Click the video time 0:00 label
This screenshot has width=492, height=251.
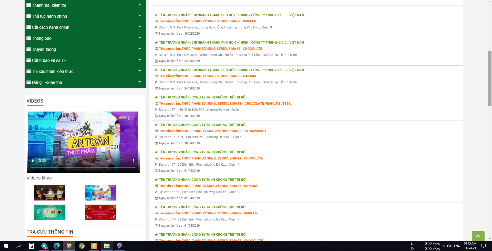42,161
